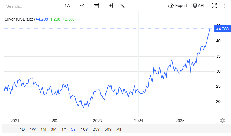Click the 40 y-axis label
231x136 pixels.
[218, 41]
